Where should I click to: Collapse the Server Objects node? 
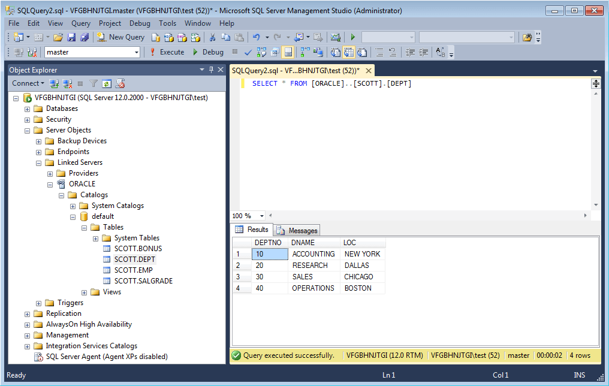pyautogui.click(x=27, y=131)
